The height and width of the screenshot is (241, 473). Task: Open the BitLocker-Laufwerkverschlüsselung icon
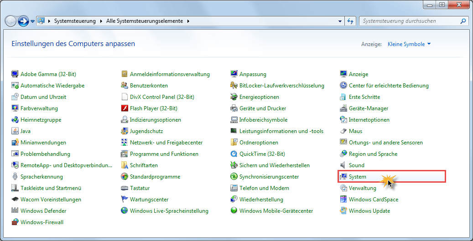[x=234, y=86]
